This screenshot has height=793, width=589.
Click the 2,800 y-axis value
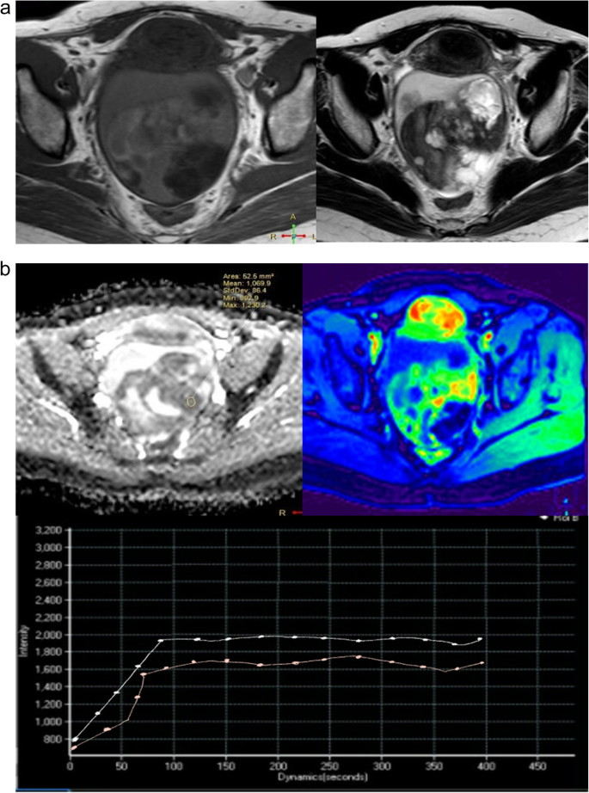[x=50, y=565]
